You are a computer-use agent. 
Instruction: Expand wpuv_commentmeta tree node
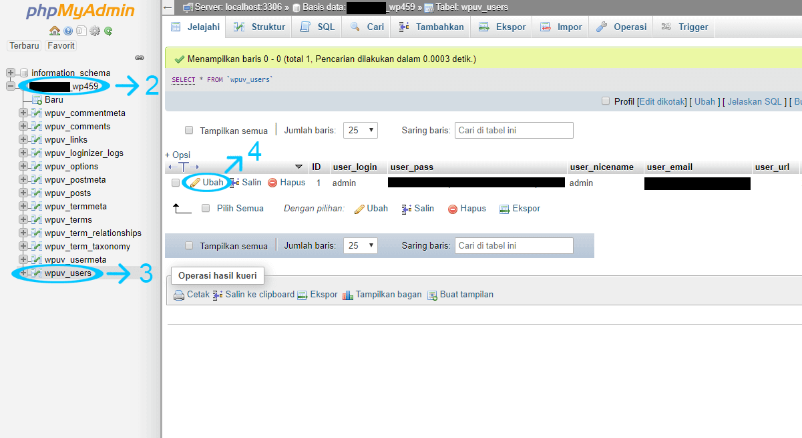pos(23,113)
